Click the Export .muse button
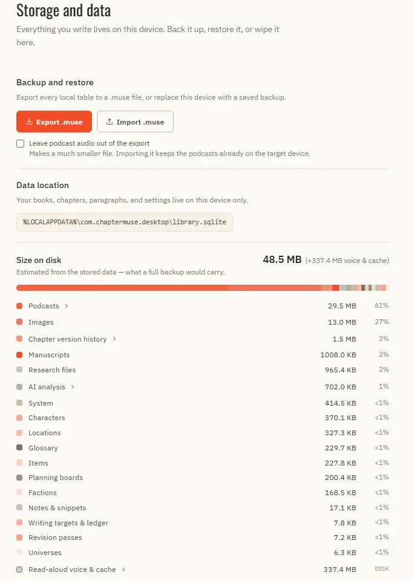 (x=54, y=122)
